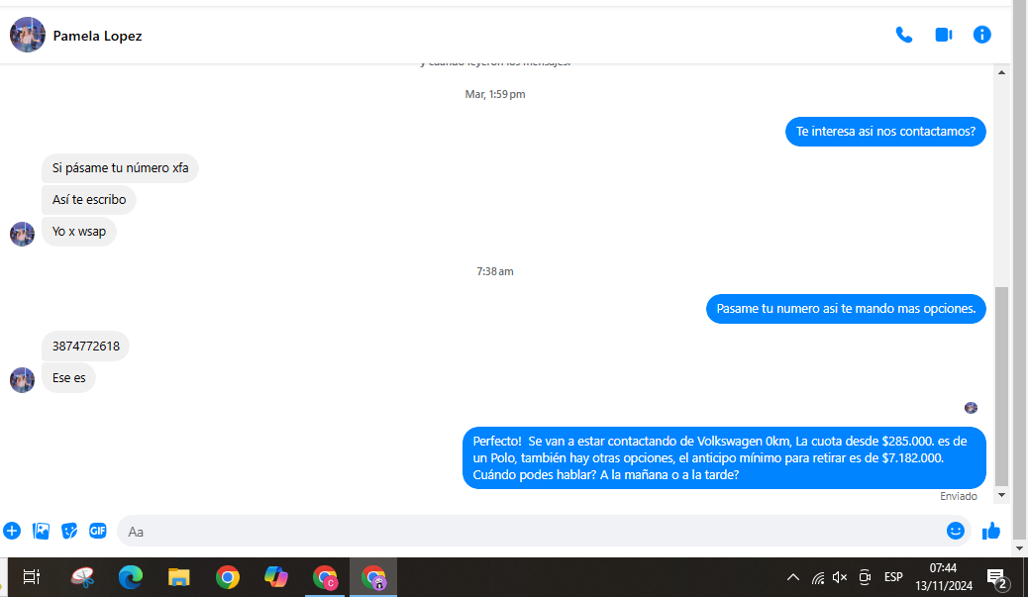Start a video call in chat header

point(944,35)
